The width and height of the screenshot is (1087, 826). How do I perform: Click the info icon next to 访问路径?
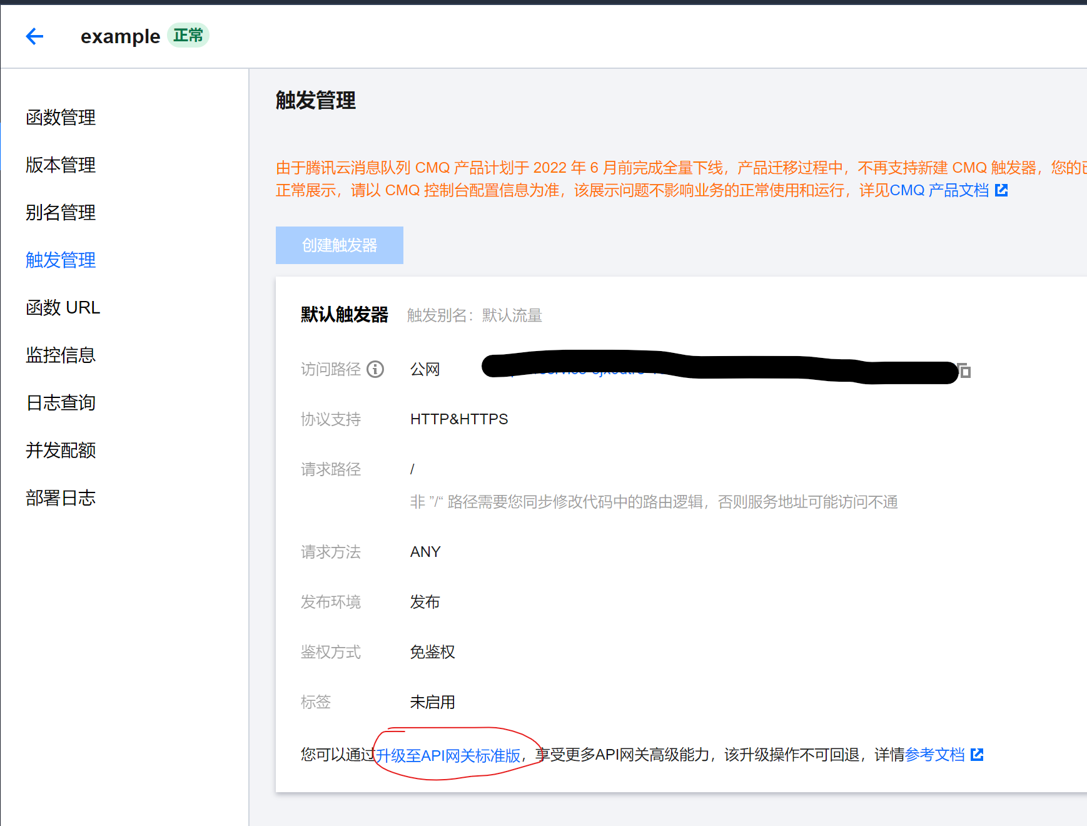click(x=375, y=369)
